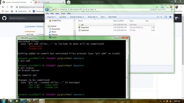The height and width of the screenshot is (103, 184).
Task: Open Chrome three-dot menu
Action: [x=181, y=7]
